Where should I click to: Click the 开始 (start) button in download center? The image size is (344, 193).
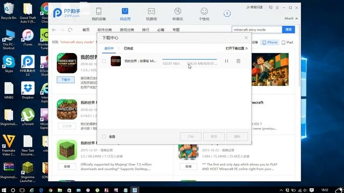coord(191,137)
